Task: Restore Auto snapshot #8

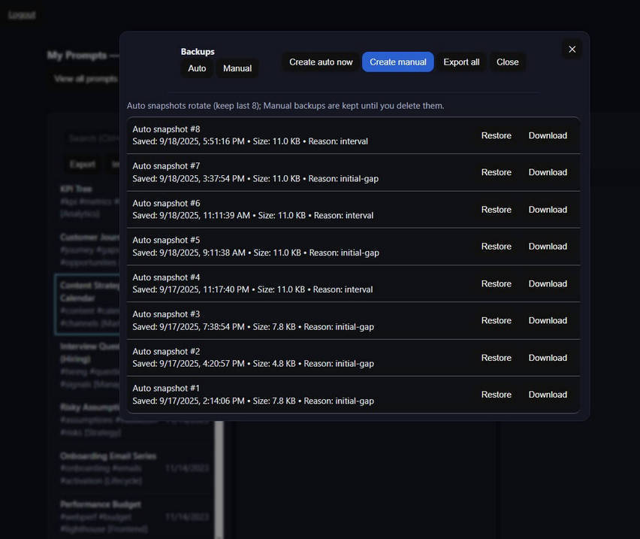Action: point(496,136)
